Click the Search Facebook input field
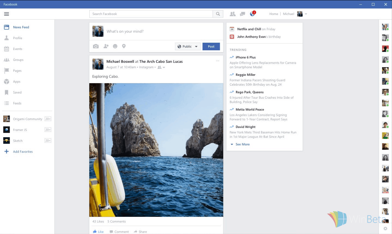Screen dimensions: 392x234 [151, 14]
